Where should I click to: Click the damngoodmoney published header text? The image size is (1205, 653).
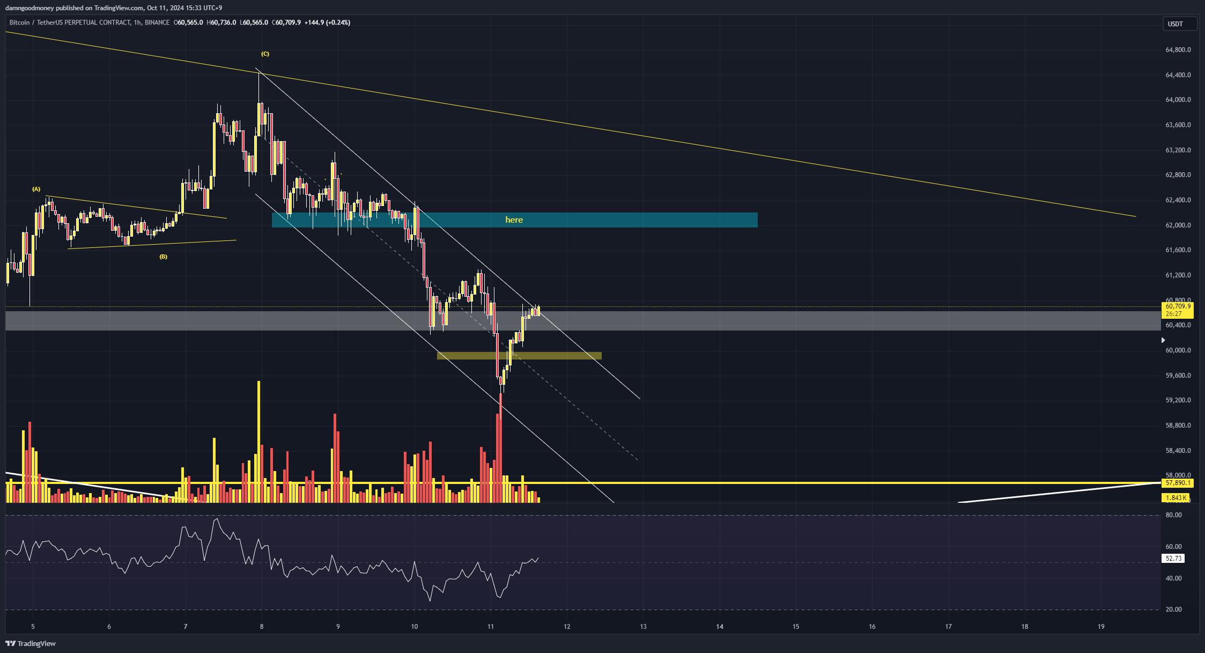114,8
